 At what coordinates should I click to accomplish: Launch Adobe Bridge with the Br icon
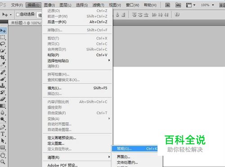[x=168, y=5]
